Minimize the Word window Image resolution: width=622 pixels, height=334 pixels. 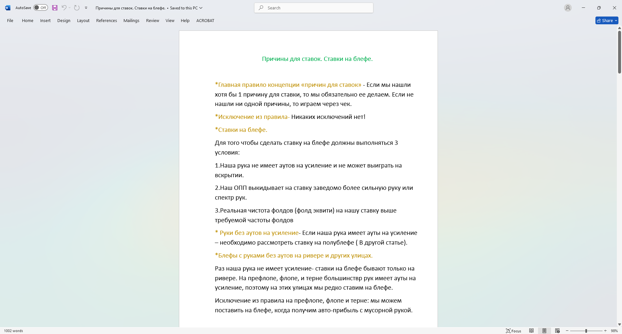click(x=583, y=8)
